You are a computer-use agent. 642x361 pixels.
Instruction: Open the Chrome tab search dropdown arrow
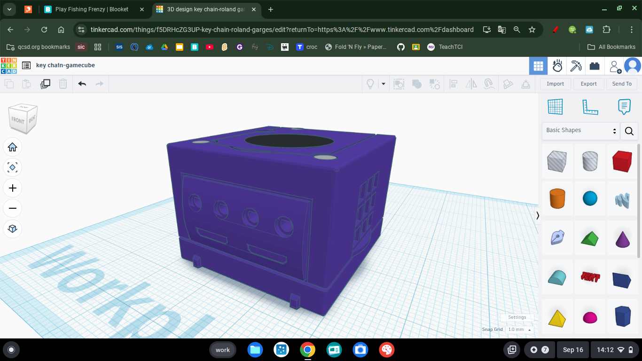[x=9, y=9]
